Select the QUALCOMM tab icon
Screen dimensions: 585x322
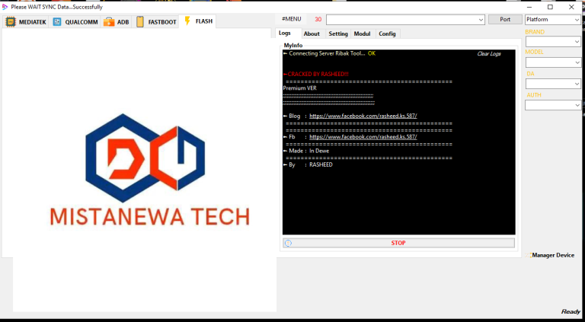pyautogui.click(x=57, y=22)
